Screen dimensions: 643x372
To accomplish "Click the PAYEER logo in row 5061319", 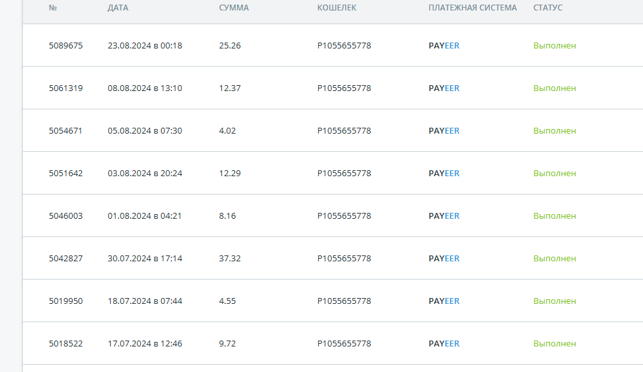I will click(444, 88).
